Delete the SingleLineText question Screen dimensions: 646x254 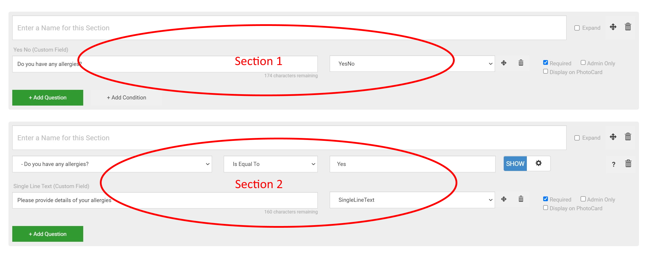click(521, 199)
